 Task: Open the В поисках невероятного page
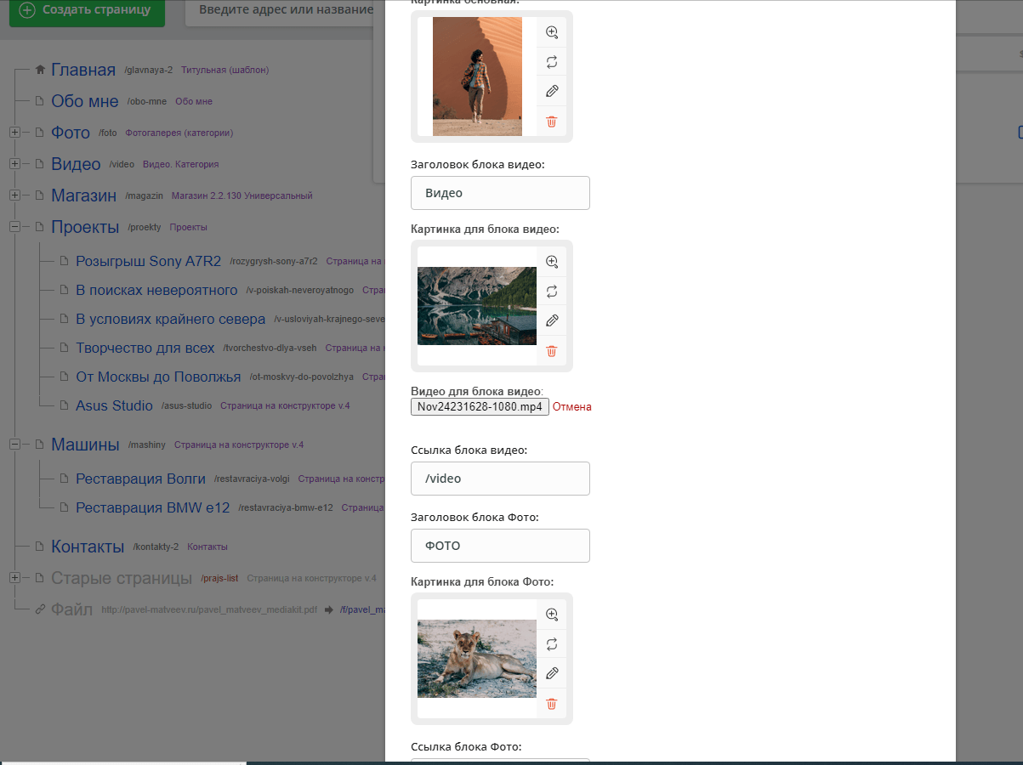[x=156, y=290]
